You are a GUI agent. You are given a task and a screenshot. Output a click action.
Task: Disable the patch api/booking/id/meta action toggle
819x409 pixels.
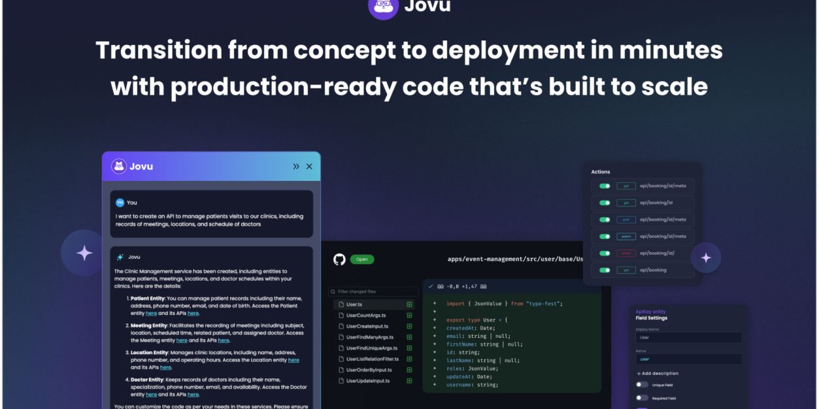coord(605,237)
